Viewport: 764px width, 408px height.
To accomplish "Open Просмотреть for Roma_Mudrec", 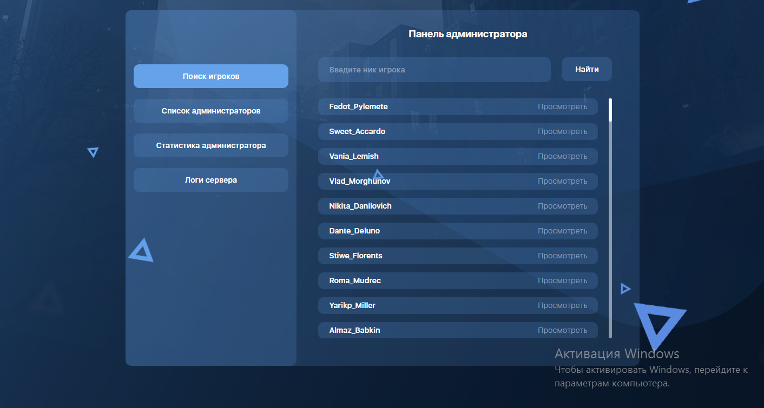I will coord(562,280).
